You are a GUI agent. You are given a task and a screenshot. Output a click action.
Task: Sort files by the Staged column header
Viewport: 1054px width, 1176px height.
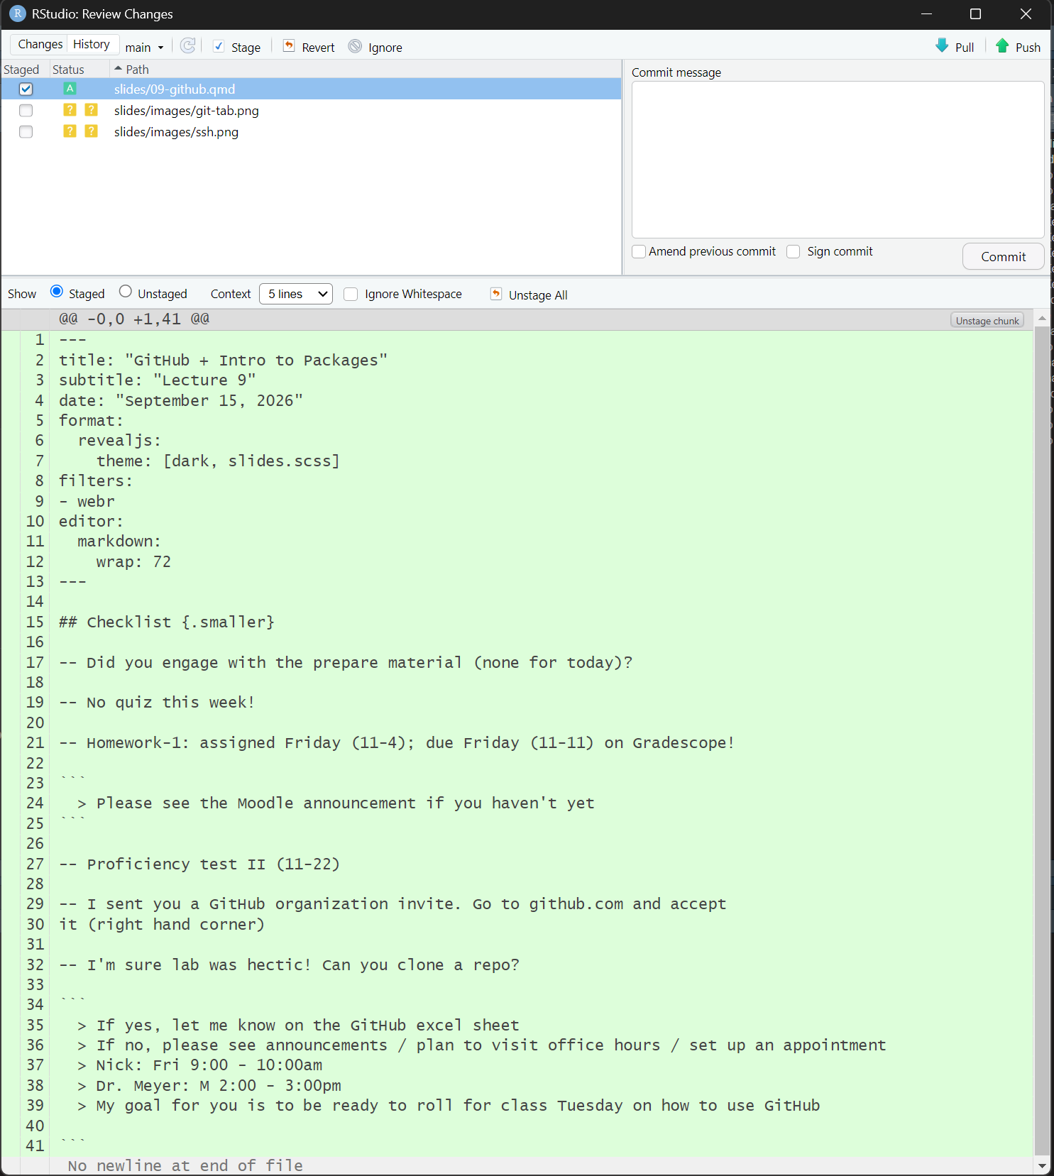point(25,70)
